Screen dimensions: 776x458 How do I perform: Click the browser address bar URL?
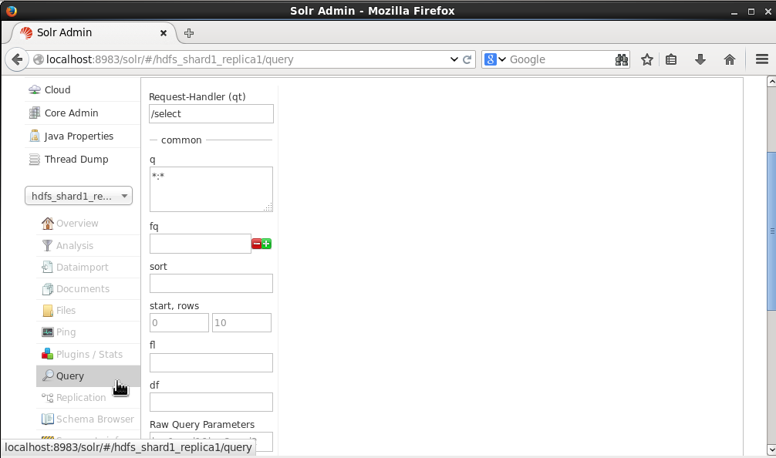[170, 59]
